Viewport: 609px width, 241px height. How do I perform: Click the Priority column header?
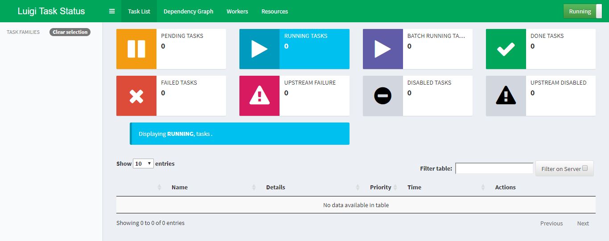point(380,187)
